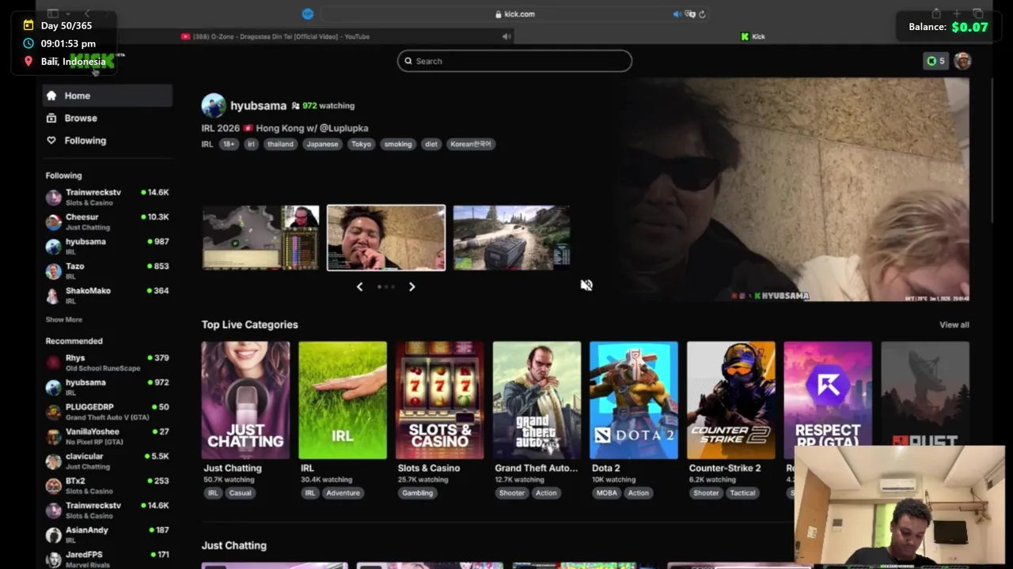The height and width of the screenshot is (569, 1013).
Task: Switch to the YouTube O-Zone browser tab
Action: click(x=275, y=36)
